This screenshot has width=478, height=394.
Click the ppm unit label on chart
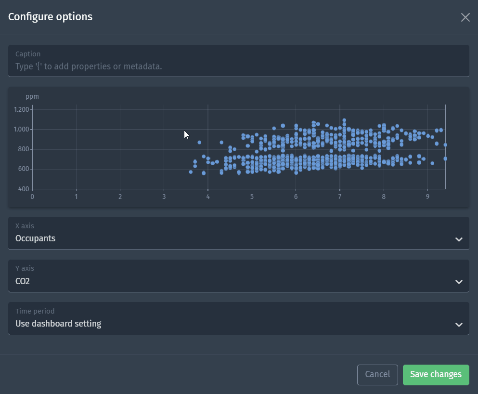[32, 97]
